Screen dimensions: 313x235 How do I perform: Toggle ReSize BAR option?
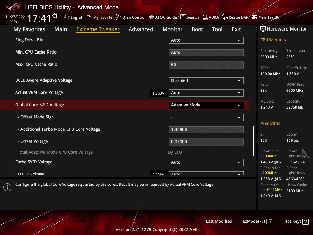point(235,17)
